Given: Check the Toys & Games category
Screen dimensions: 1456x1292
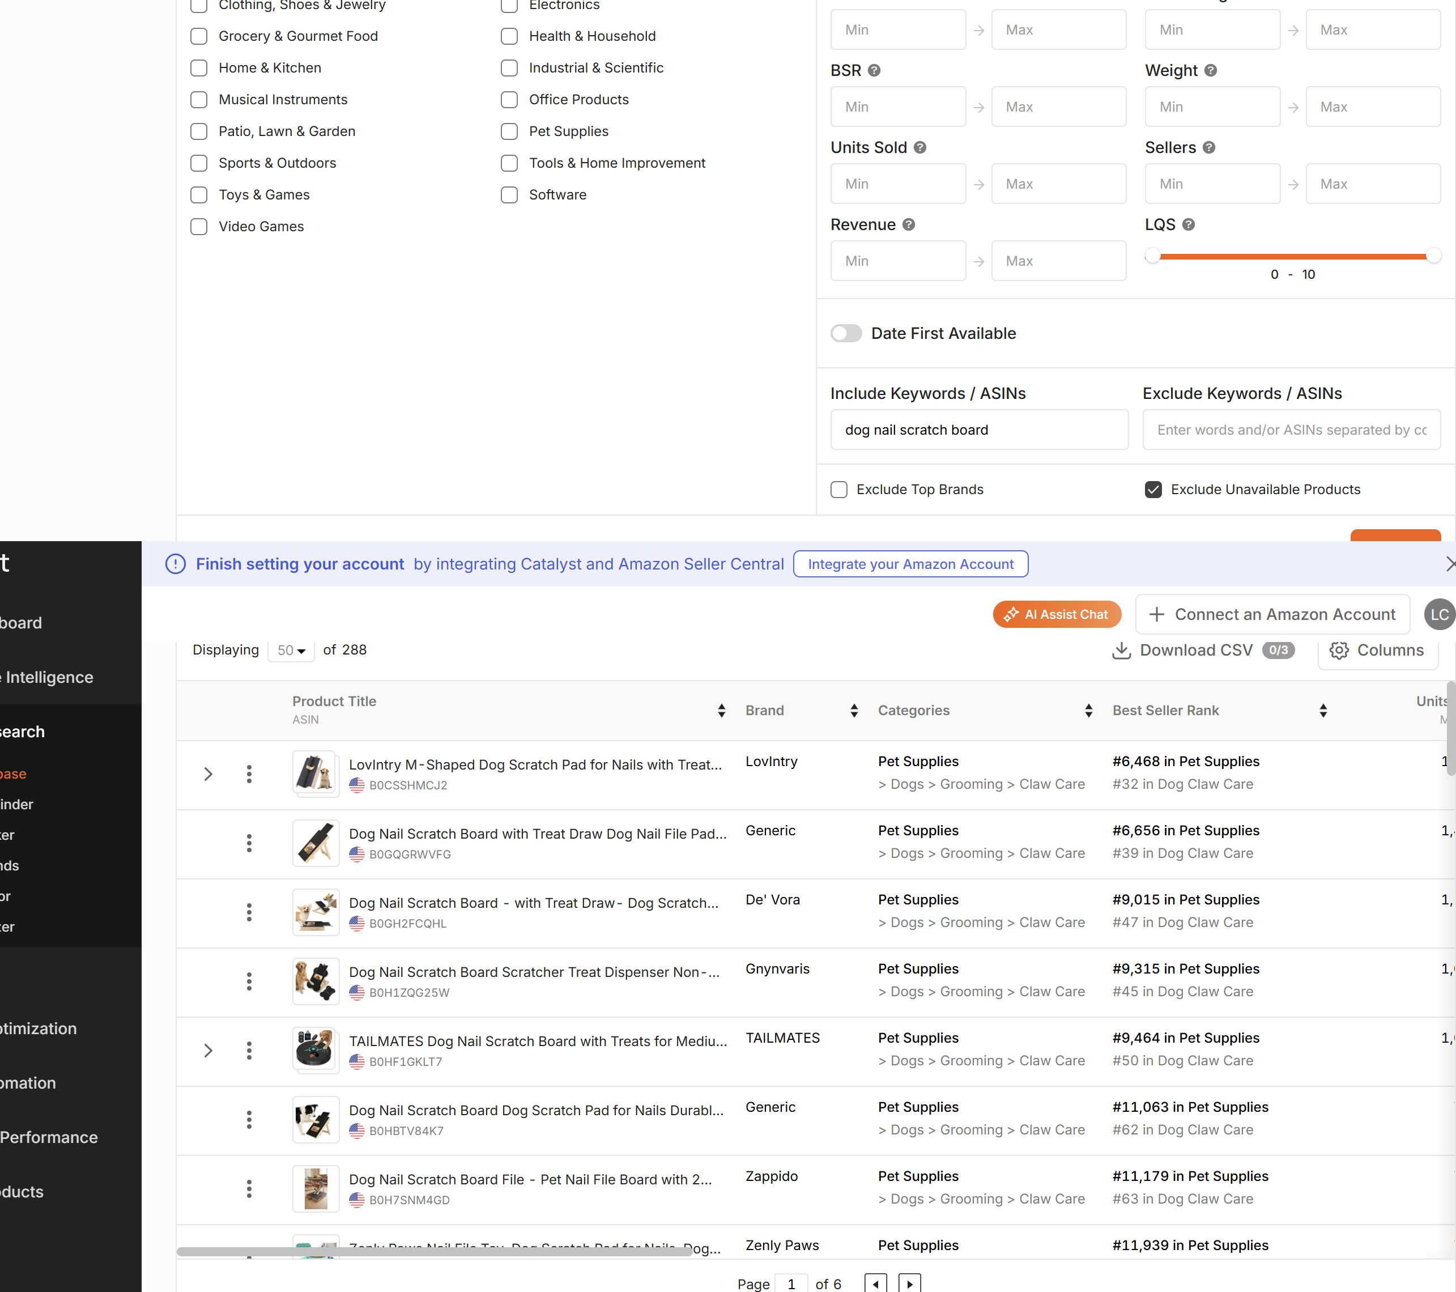Looking at the screenshot, I should pyautogui.click(x=199, y=194).
